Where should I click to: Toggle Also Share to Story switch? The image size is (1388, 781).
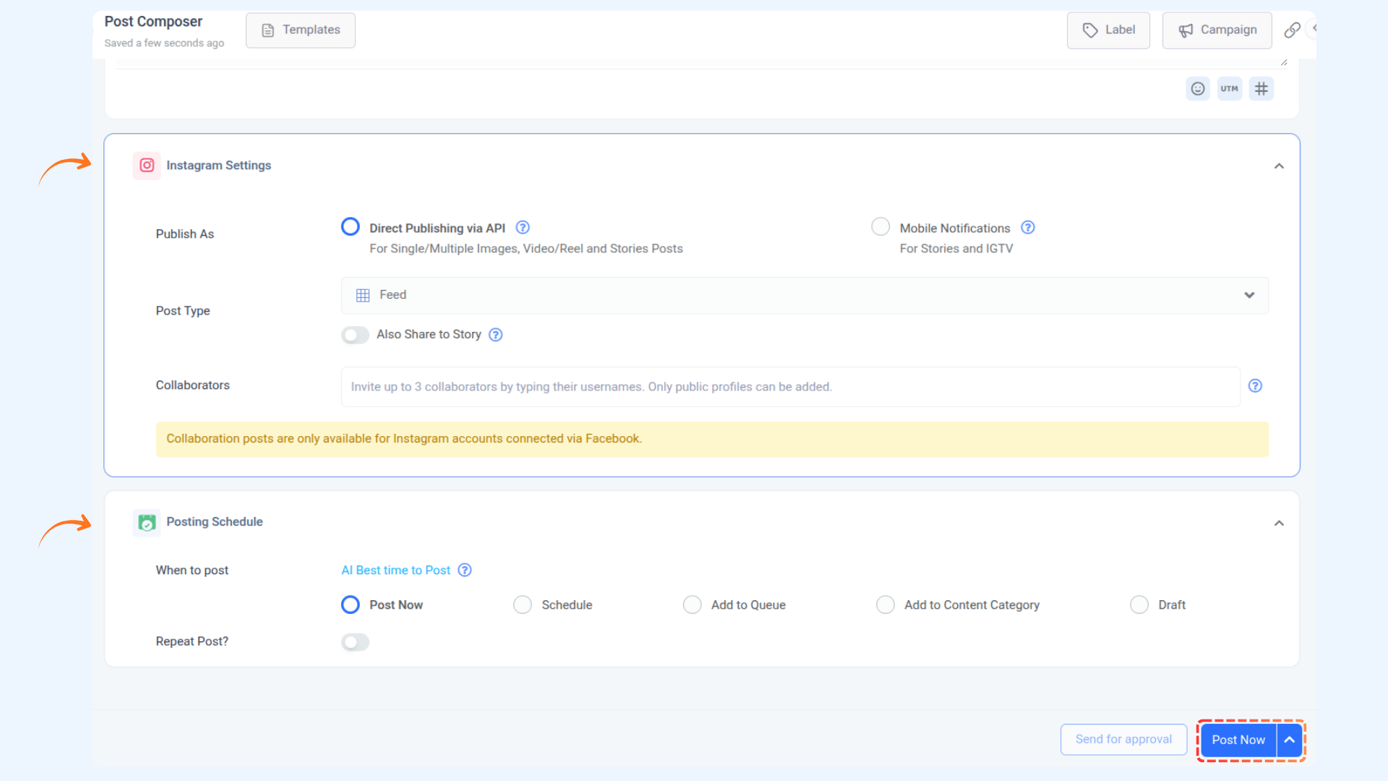pos(355,335)
